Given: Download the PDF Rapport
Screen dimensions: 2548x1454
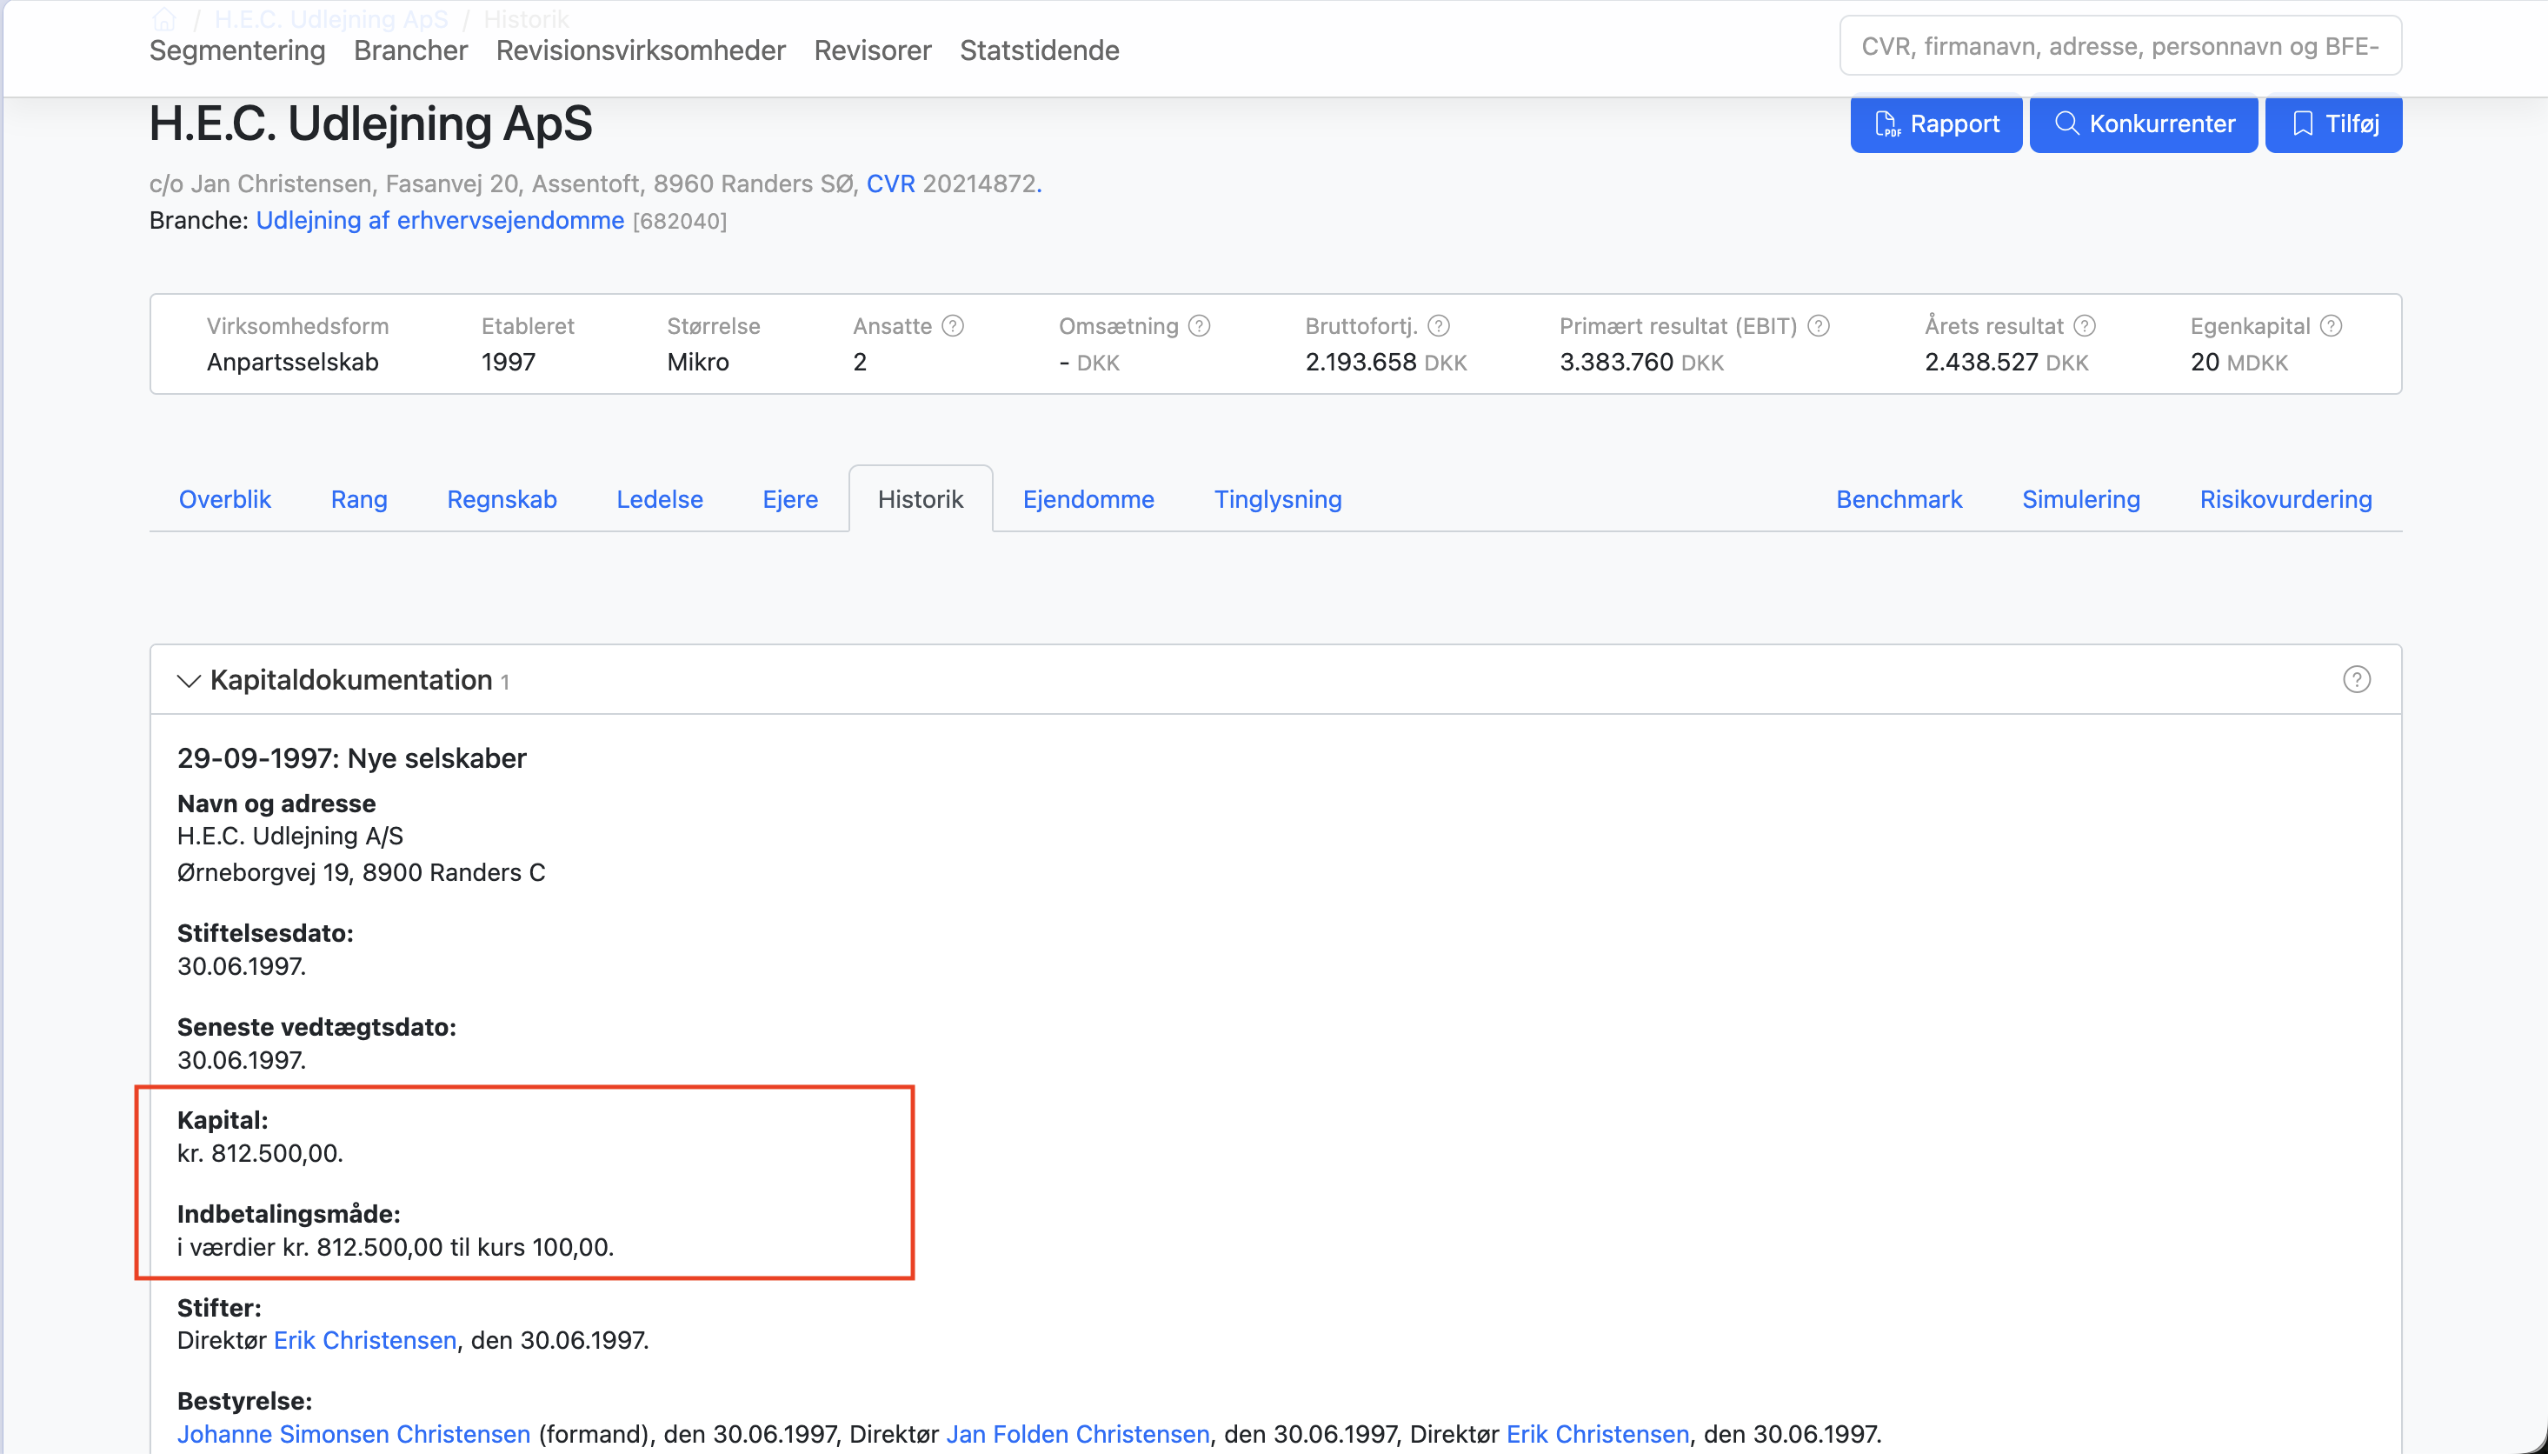Looking at the screenshot, I should 1936,123.
